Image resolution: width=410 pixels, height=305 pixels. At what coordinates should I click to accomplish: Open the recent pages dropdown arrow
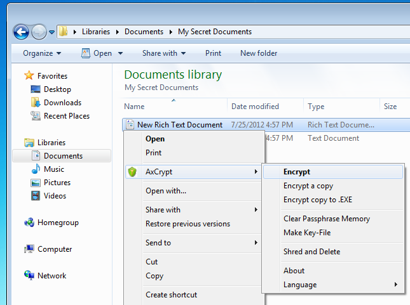pos(51,32)
